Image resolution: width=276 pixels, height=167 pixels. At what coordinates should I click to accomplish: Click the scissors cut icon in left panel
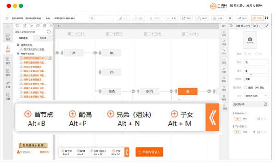31,26
